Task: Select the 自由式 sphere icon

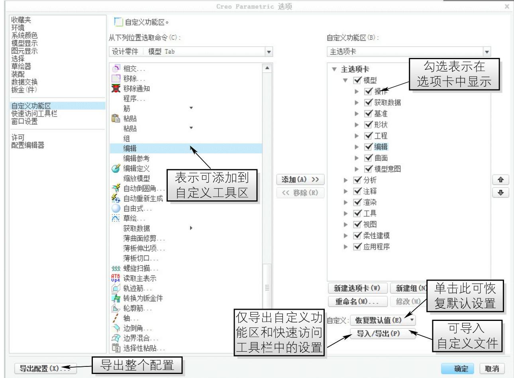Action: 116,208
